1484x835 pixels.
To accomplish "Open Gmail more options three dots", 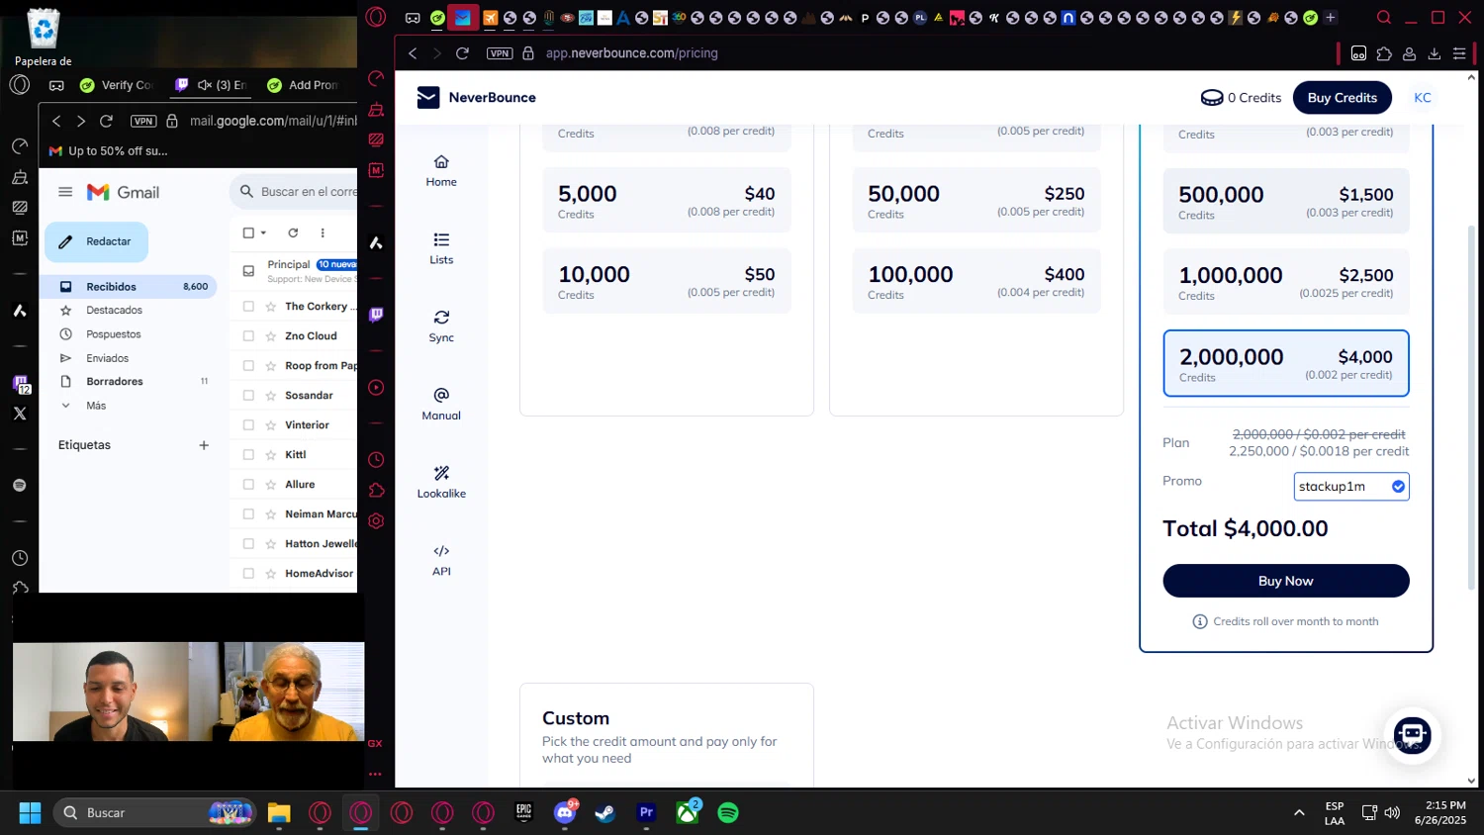I will point(323,233).
